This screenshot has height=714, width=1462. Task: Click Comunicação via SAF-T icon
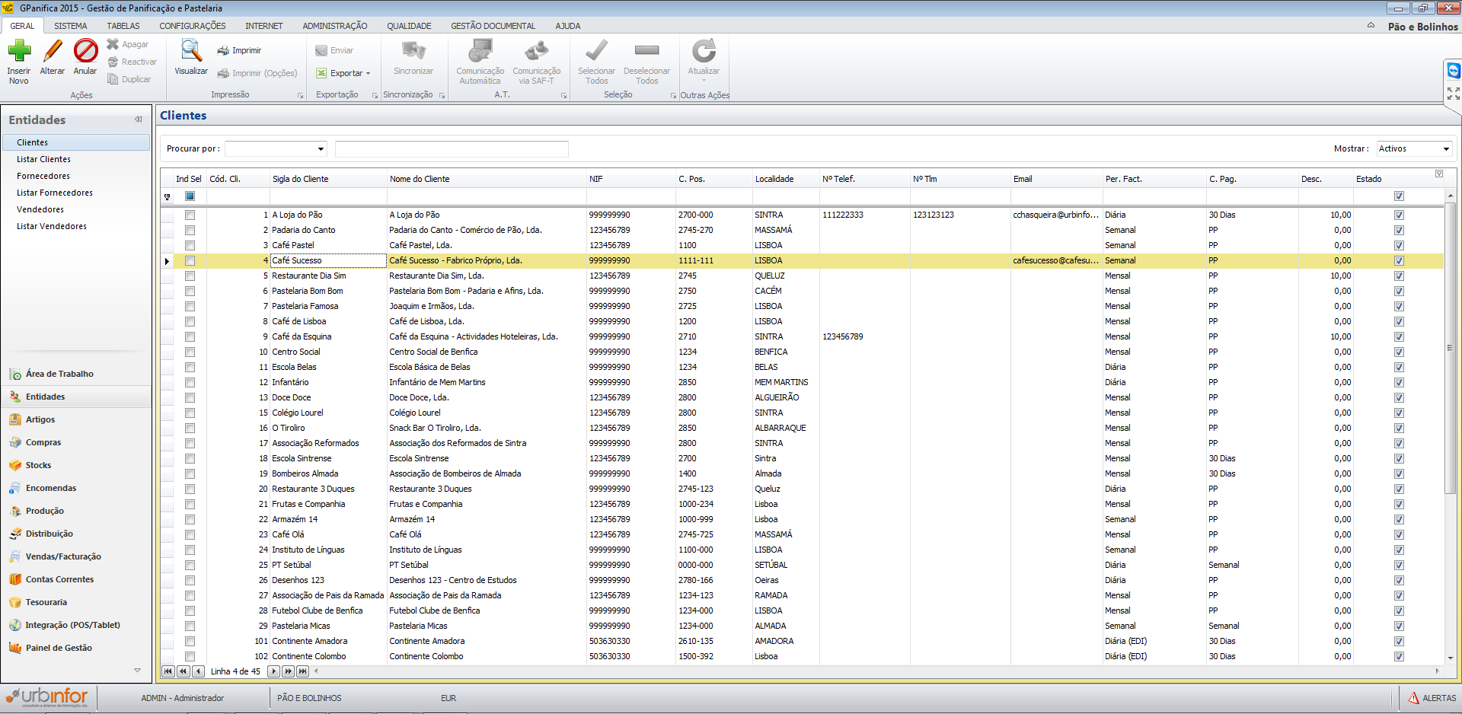pos(537,51)
